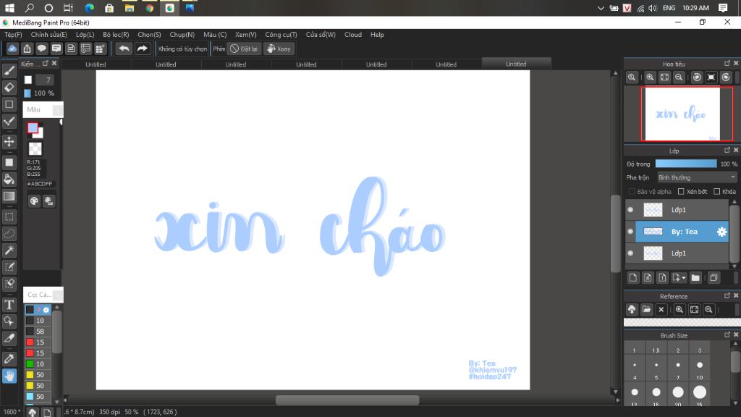Click the Đặt lại reset button
This screenshot has height=417, width=741.
coord(245,49)
